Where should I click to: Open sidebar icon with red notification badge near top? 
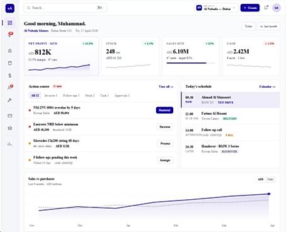(10, 35)
